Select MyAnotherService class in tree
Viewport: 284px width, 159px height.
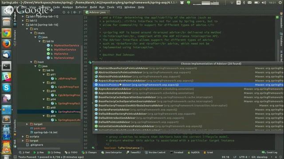[x=67, y=45]
